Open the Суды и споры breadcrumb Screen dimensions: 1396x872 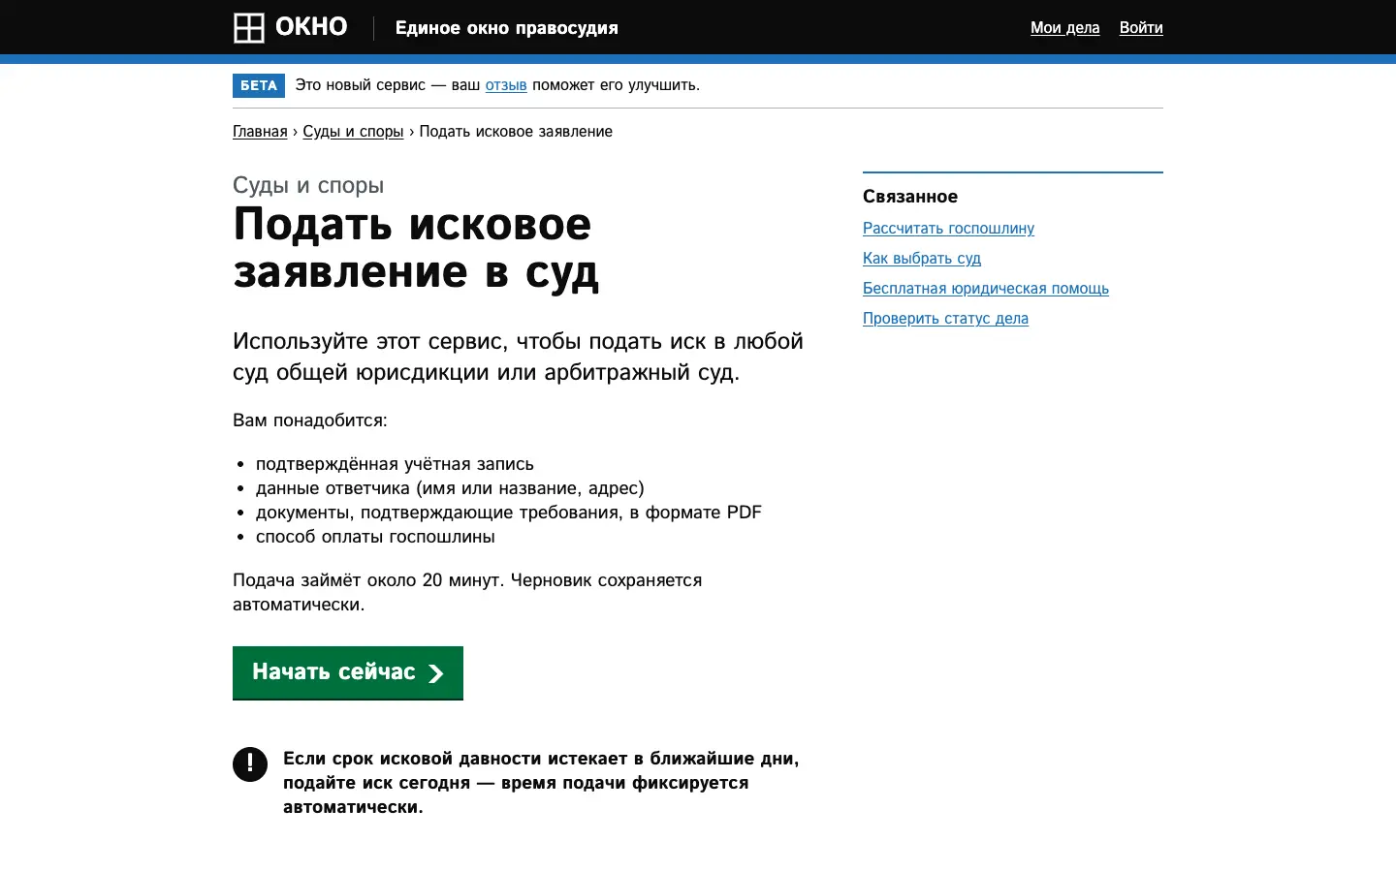353,132
